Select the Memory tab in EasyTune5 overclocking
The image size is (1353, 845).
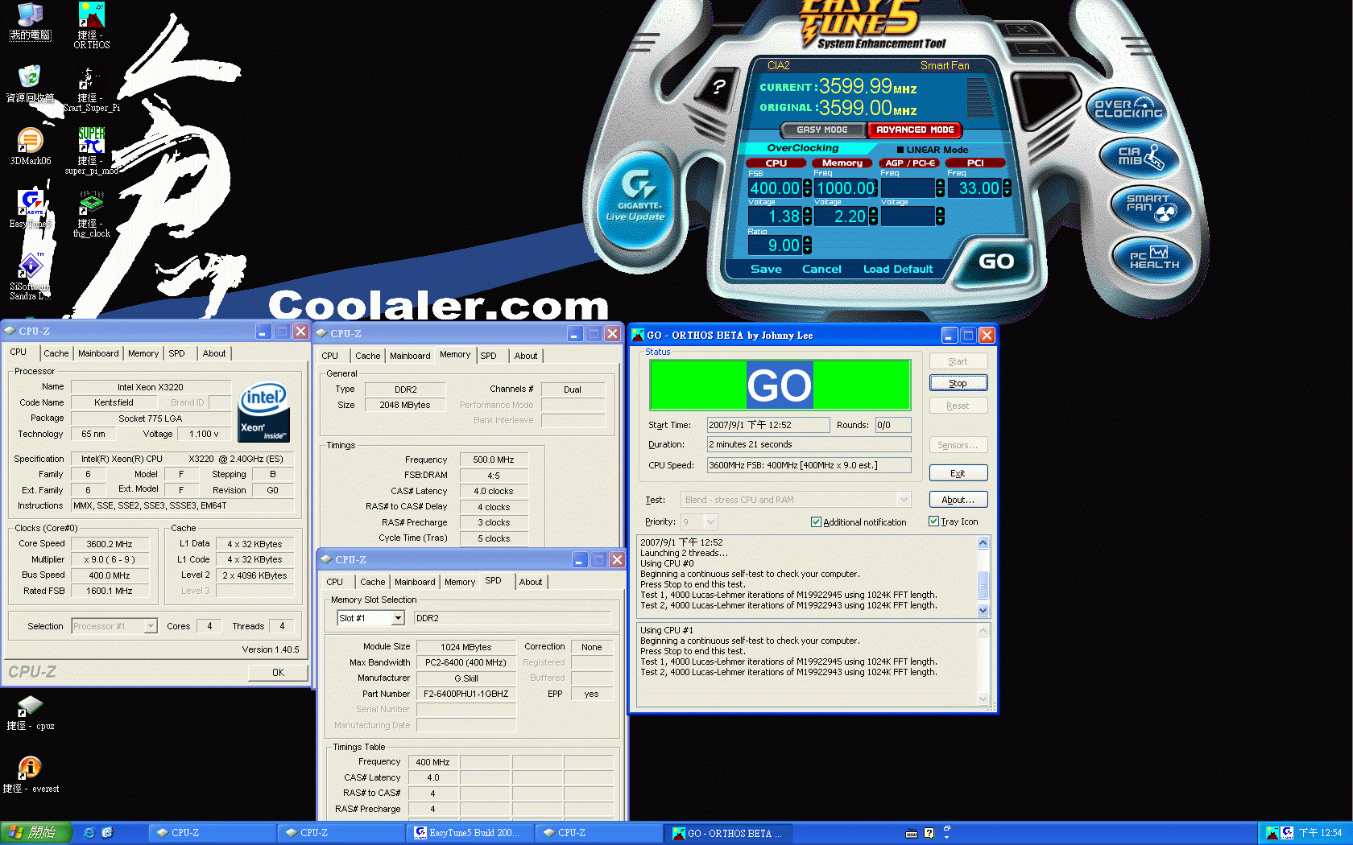click(x=842, y=163)
